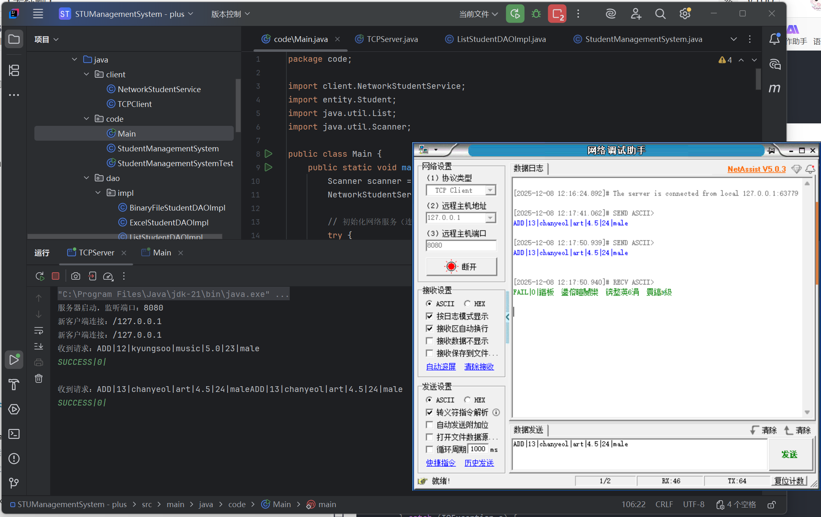Open the Debug bug icon in top toolbar
Viewport: 821px width, 517px height.
point(536,14)
